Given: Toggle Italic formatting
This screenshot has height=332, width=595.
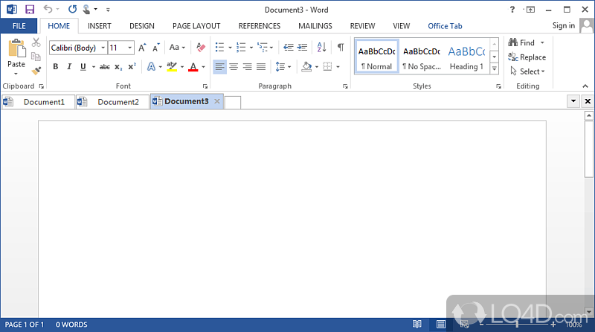Looking at the screenshot, I should (x=69, y=67).
